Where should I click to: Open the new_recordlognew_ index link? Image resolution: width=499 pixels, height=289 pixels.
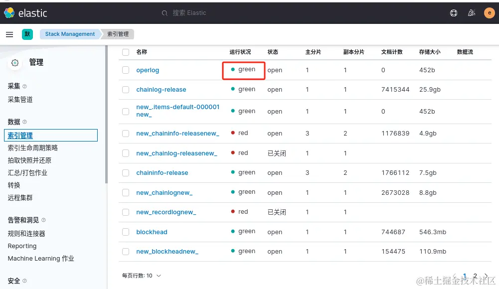[166, 212]
